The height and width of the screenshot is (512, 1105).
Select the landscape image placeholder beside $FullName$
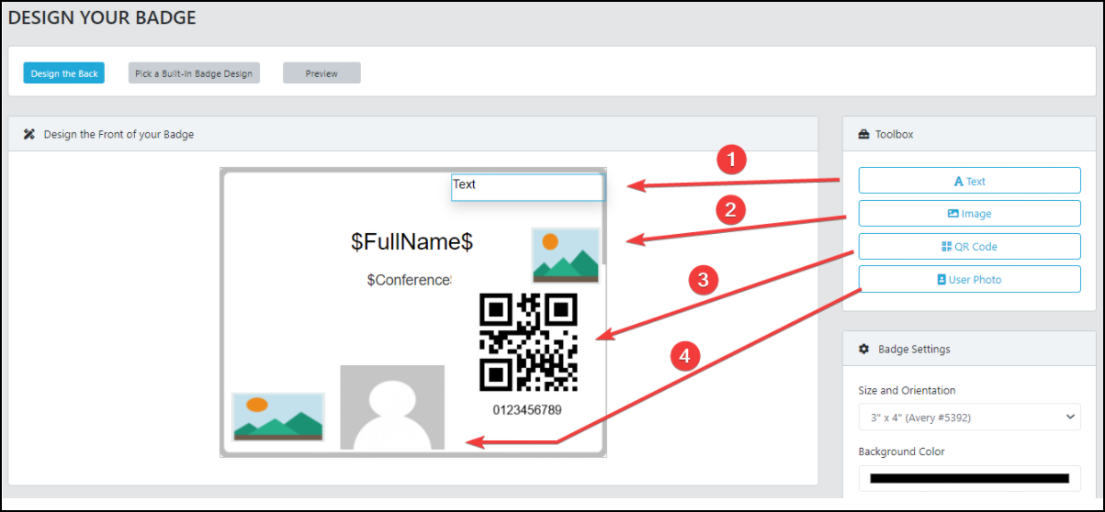566,255
